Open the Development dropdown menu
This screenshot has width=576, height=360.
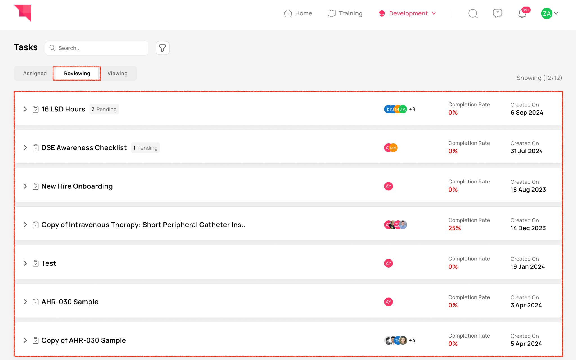click(408, 13)
